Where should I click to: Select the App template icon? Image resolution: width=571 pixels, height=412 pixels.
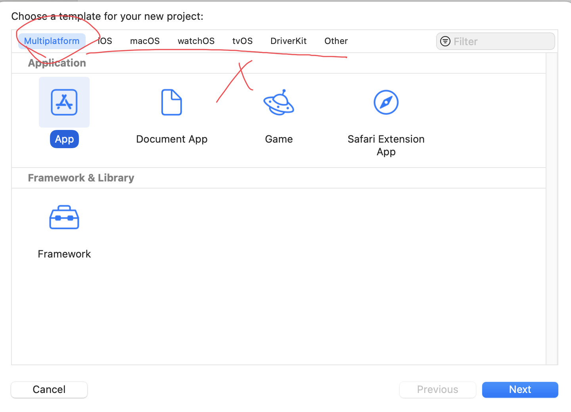coord(64,102)
